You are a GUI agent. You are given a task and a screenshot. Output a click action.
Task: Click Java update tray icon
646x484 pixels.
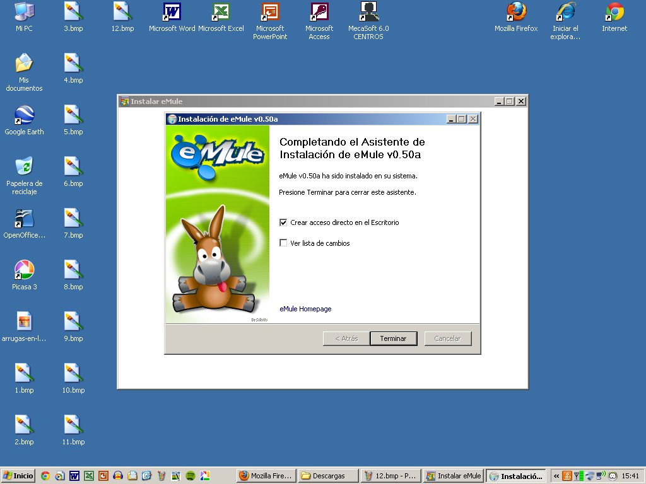pyautogui.click(x=567, y=476)
